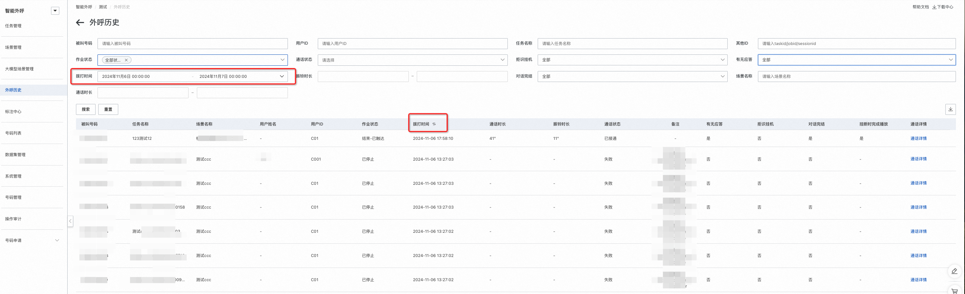The height and width of the screenshot is (294, 965).
Task: Click the 2024-11-06 17:58:10 time cell
Action: coord(433,138)
